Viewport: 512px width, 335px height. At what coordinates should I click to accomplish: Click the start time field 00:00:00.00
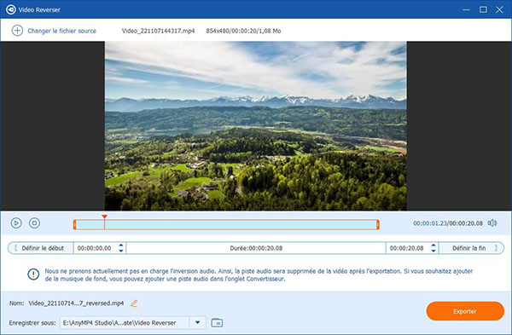point(95,248)
